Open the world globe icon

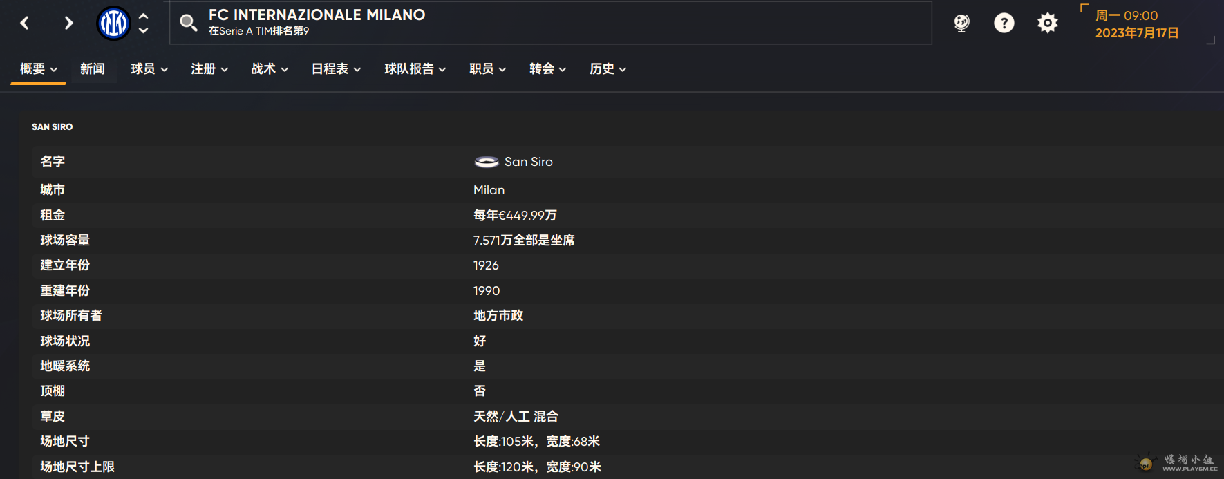pos(961,23)
